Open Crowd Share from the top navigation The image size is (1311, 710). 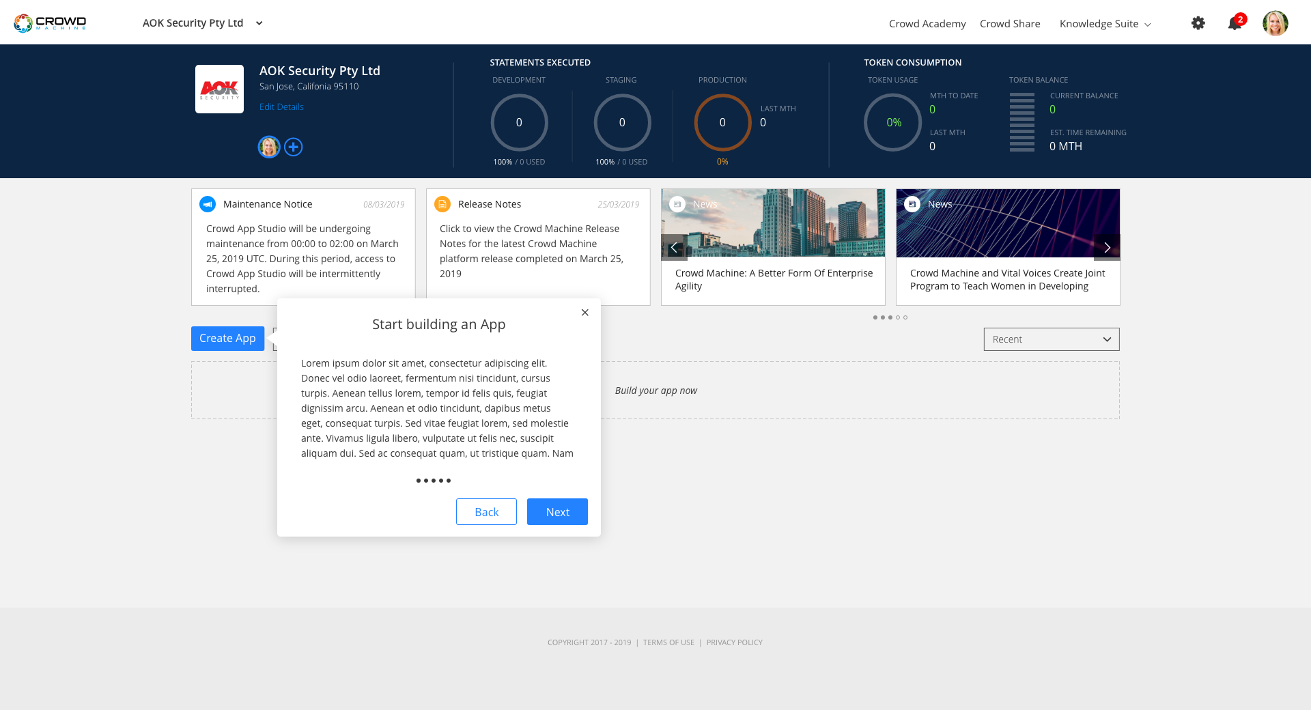[x=1010, y=24]
